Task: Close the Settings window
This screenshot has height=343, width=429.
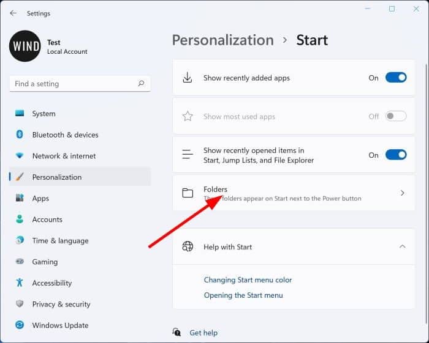Action: click(x=416, y=9)
